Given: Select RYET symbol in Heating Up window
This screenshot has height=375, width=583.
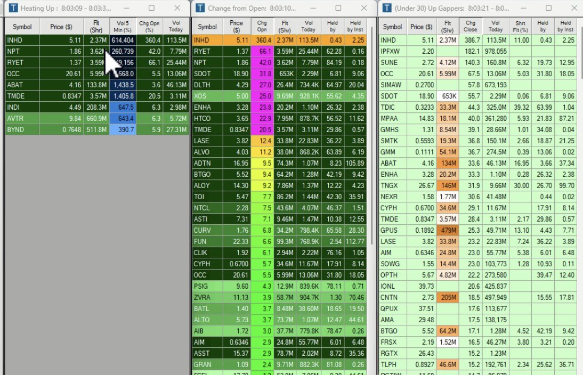Looking at the screenshot, I should coord(15,62).
